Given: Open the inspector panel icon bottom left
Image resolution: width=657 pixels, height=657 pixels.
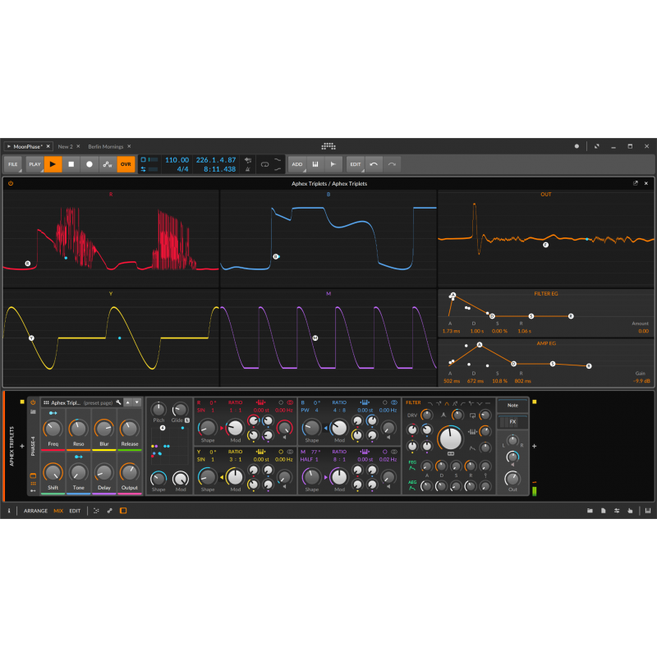Looking at the screenshot, I should click(x=8, y=511).
